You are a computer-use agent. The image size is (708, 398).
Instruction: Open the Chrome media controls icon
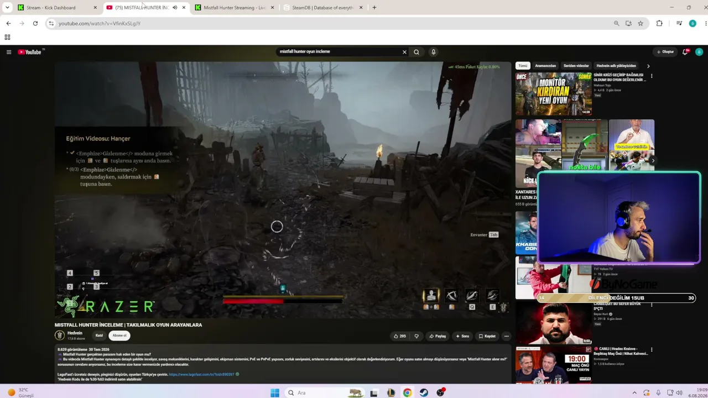tap(679, 23)
